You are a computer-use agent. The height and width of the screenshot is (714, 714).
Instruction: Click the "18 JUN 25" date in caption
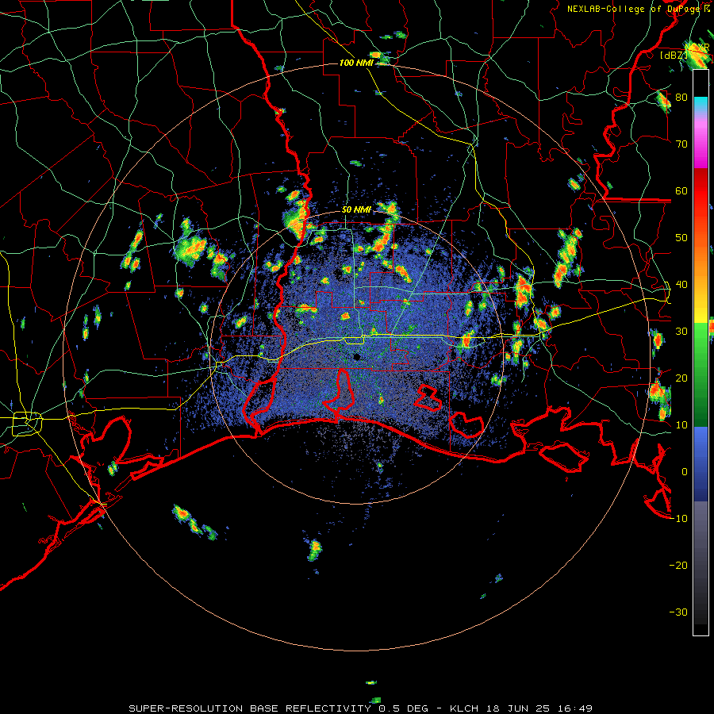coord(516,708)
